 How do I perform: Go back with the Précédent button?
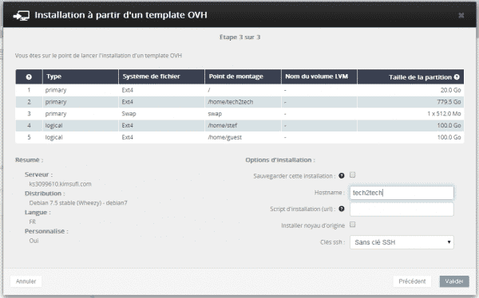click(412, 281)
